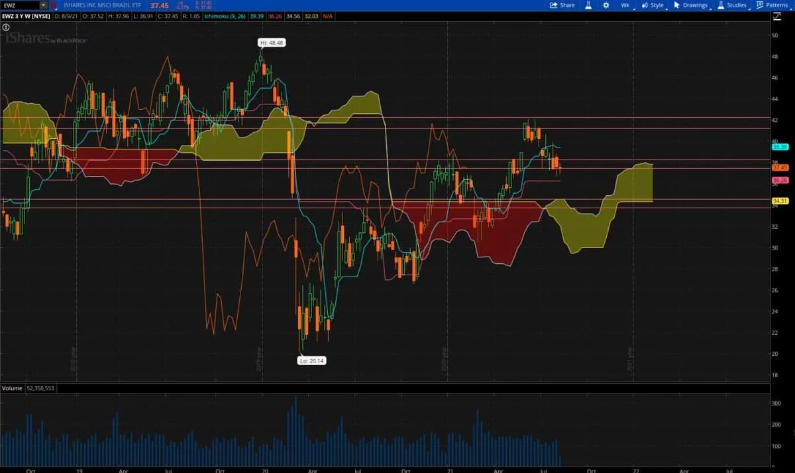Open chart settings gear icon
The width and height of the screenshot is (795, 473).
tap(606, 5)
